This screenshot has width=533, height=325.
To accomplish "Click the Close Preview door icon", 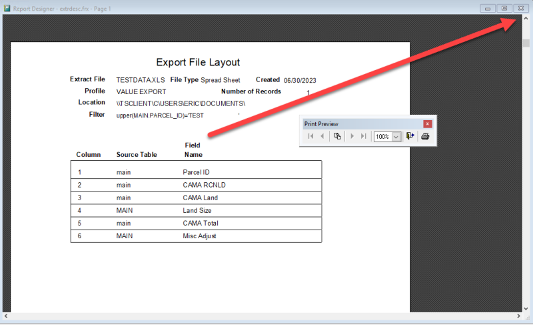I will pos(410,136).
